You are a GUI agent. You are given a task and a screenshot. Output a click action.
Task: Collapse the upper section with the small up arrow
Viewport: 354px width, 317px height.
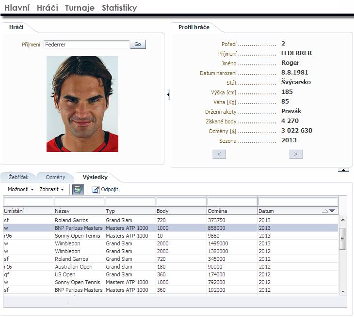pyautogui.click(x=343, y=170)
